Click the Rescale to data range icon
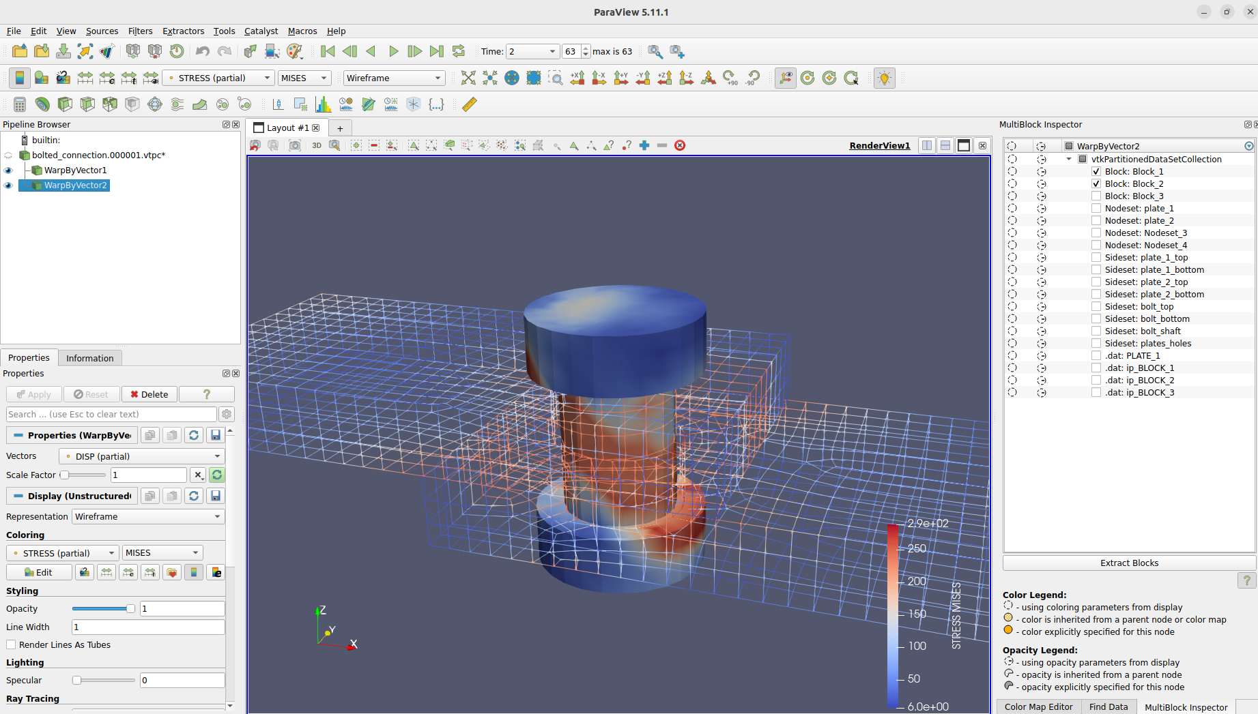The height and width of the screenshot is (714, 1258). (x=85, y=78)
